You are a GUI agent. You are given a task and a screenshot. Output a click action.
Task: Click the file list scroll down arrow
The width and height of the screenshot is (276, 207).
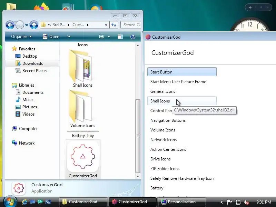point(138,176)
